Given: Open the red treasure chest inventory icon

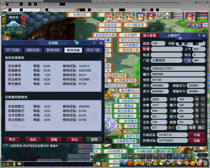Looking at the screenshot, I should (130, 163).
